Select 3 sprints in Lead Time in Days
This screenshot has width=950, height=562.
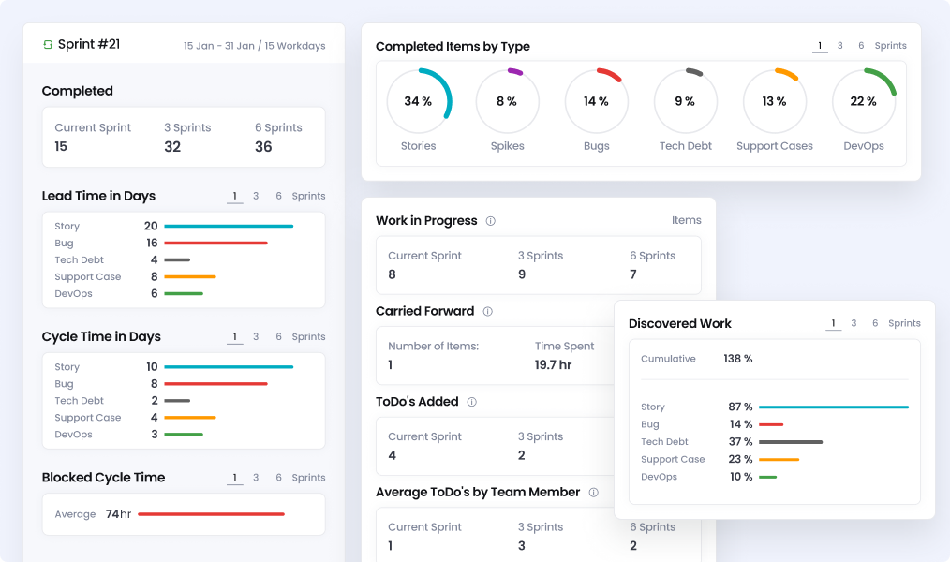(256, 197)
